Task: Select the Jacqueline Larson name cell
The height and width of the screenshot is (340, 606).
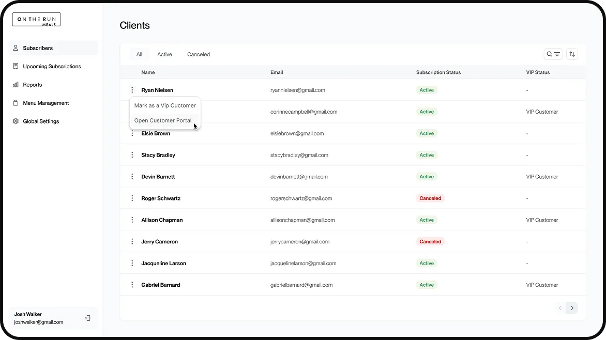Action: click(x=163, y=263)
